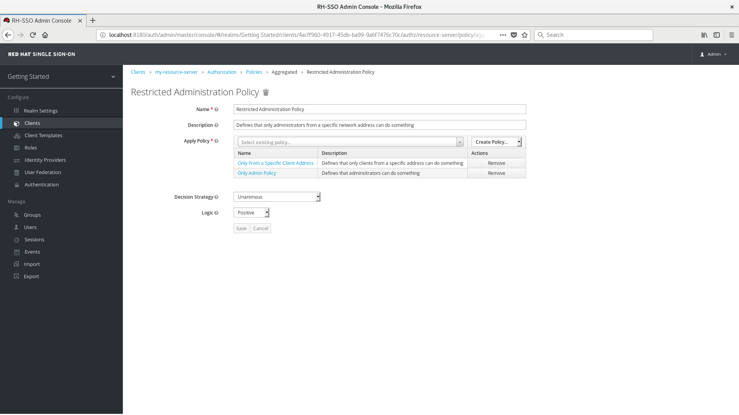
Task: Expand the Logic dropdown
Action: [266, 212]
